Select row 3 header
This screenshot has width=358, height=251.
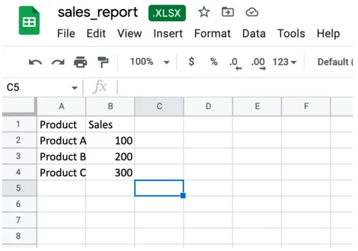tap(20, 156)
